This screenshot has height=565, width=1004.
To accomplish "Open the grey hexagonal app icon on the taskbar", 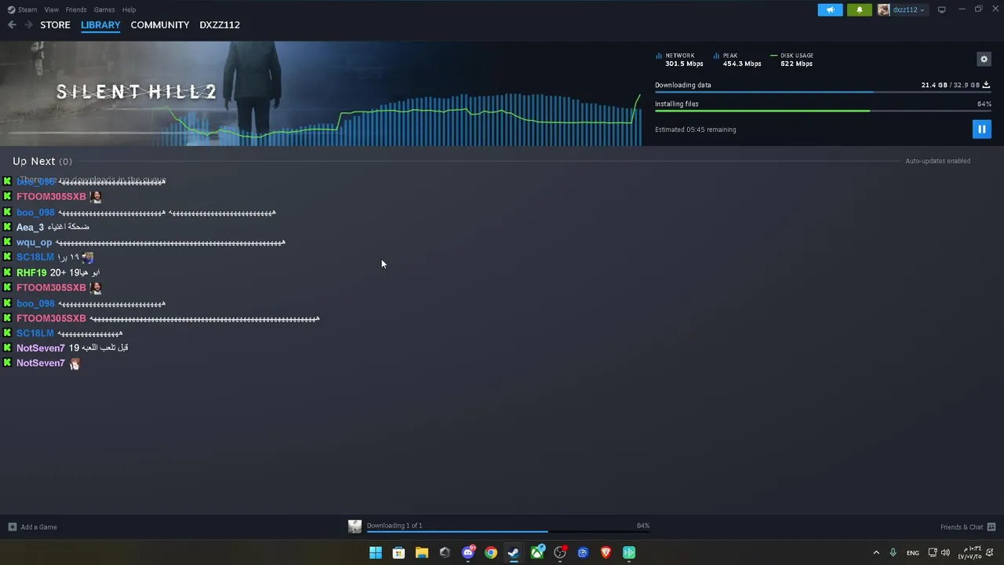I will click(x=445, y=552).
